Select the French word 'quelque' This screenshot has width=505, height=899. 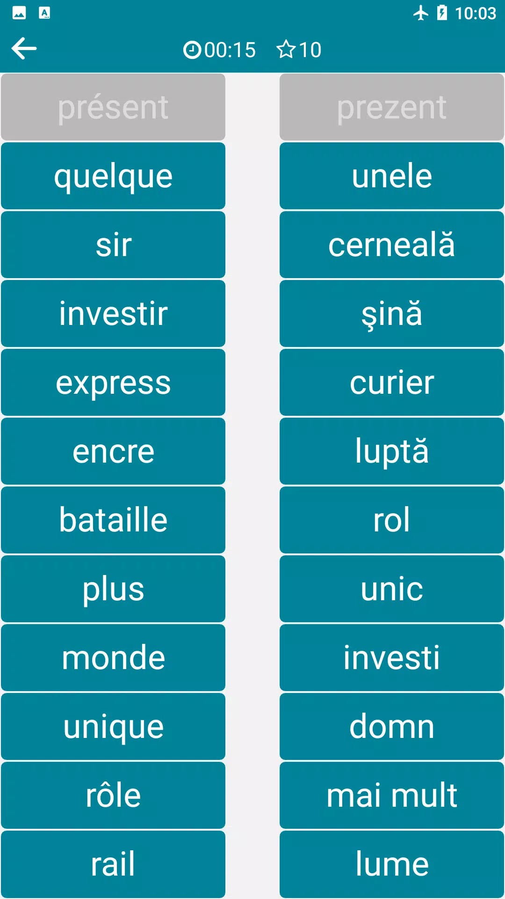pyautogui.click(x=113, y=176)
